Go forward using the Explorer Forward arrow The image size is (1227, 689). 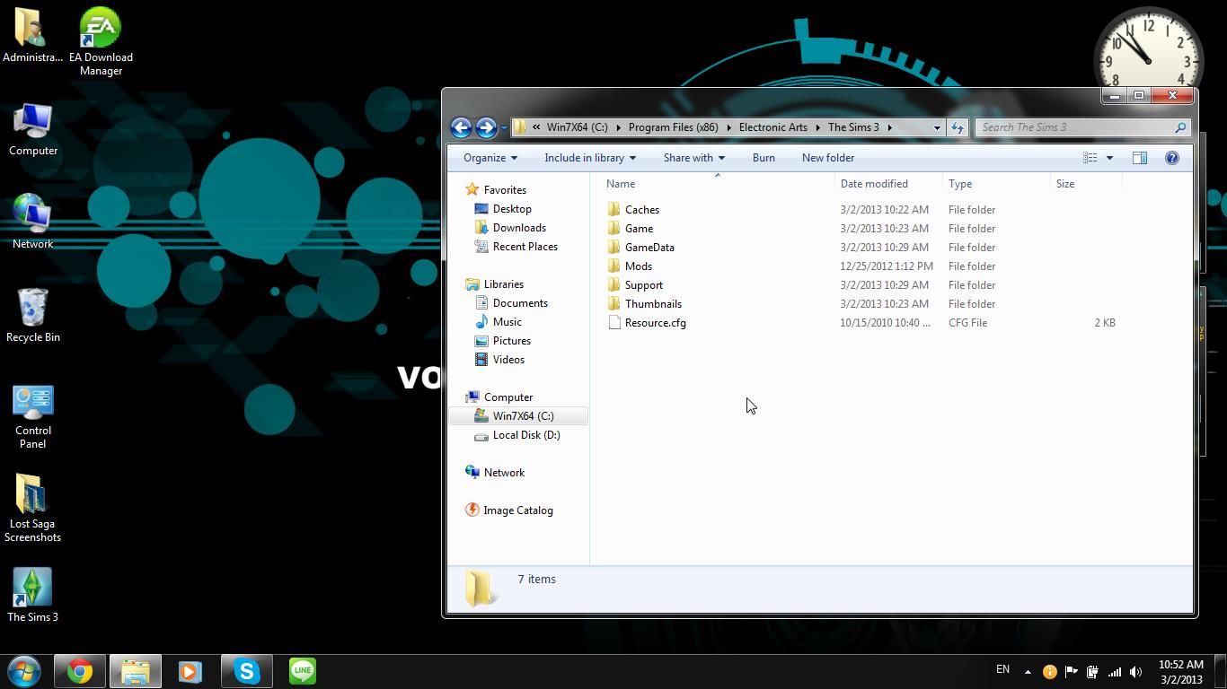[x=486, y=127]
